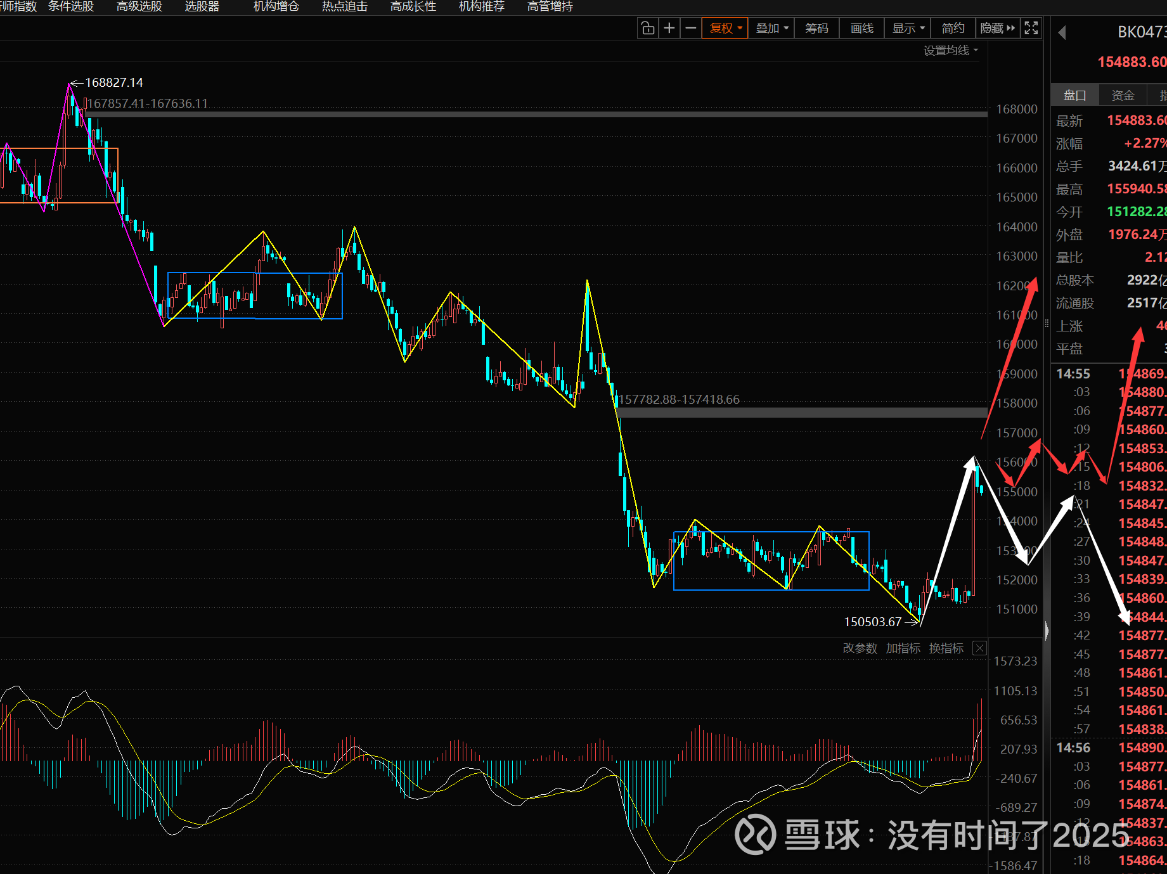Close the MACD indicator panel
Viewport: 1167px width, 874px height.
979,648
